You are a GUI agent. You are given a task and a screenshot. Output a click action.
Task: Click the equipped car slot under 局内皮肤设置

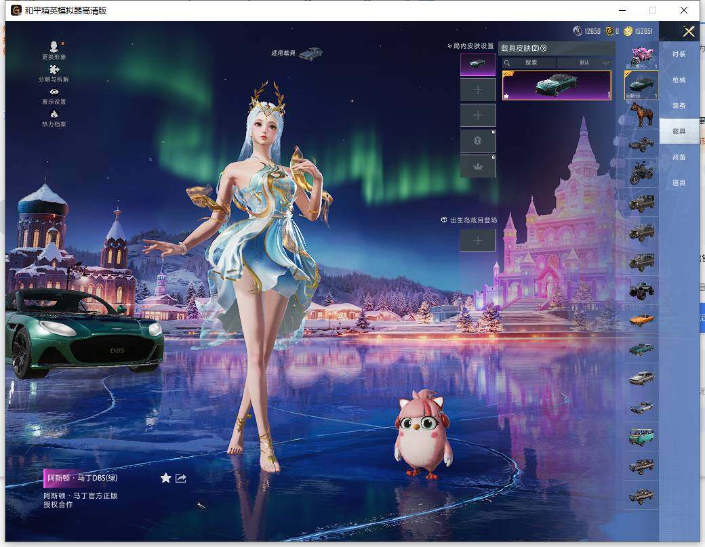coord(477,64)
